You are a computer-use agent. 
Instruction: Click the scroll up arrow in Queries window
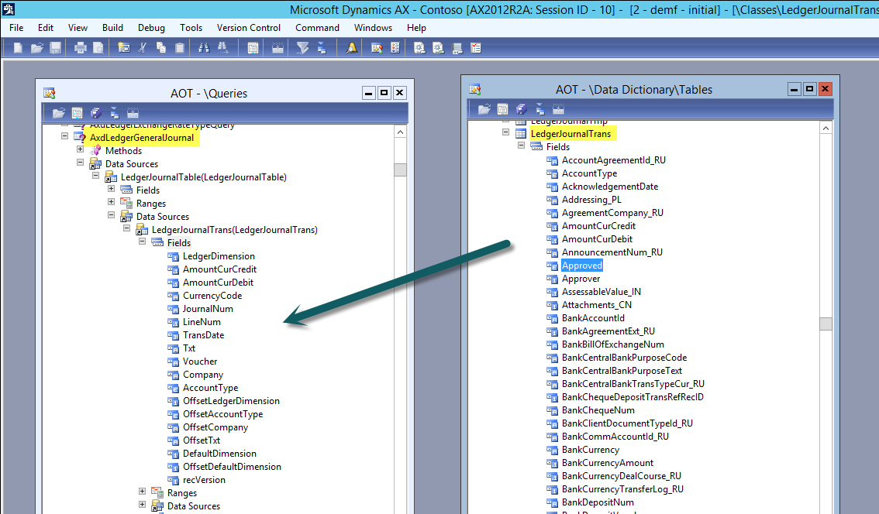400,132
